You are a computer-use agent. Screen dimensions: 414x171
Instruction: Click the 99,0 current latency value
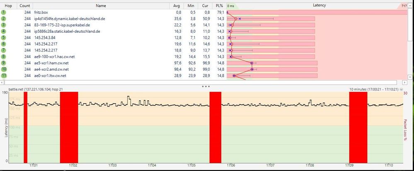206,69
